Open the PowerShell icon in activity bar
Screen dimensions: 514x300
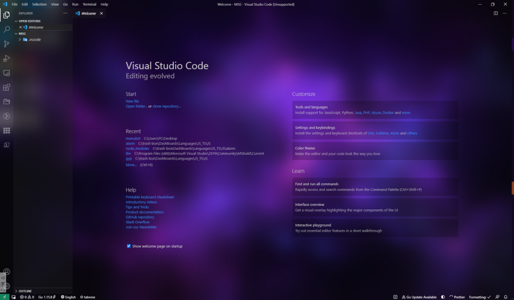(7, 145)
